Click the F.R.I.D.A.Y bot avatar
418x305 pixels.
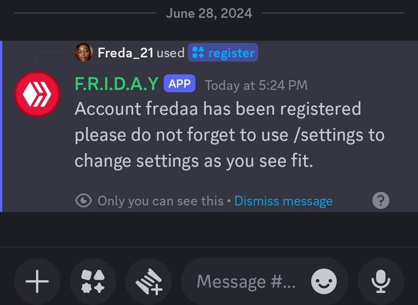[37, 94]
